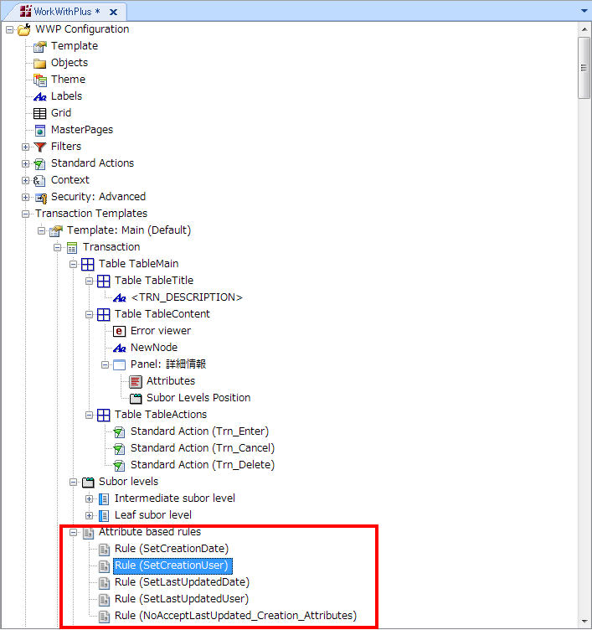
Task: Select the Template node icon
Action: coord(39,47)
